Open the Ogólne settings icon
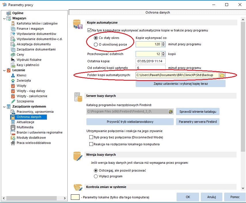 point(9,13)
